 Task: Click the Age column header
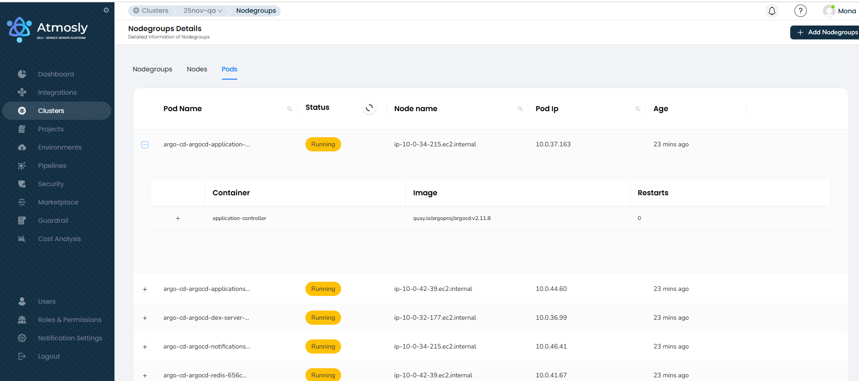pos(661,108)
